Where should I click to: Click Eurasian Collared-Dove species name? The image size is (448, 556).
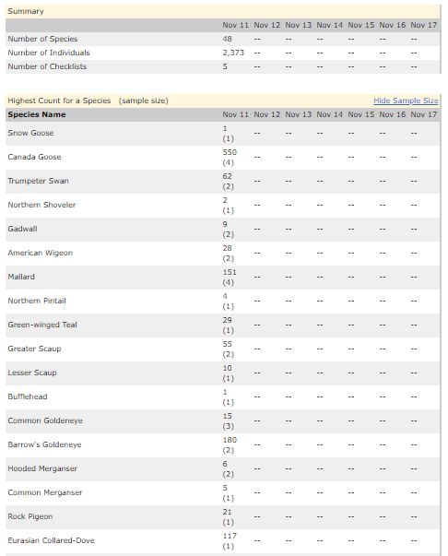click(x=51, y=540)
